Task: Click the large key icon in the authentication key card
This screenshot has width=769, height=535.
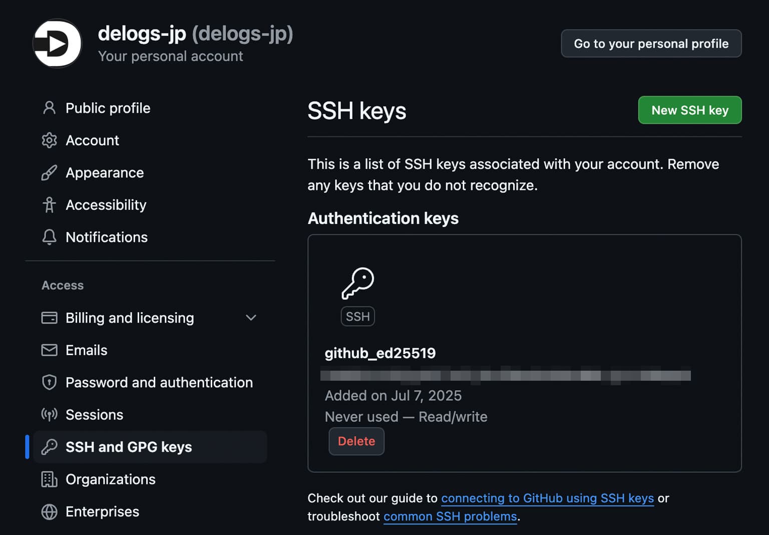Action: tap(357, 283)
